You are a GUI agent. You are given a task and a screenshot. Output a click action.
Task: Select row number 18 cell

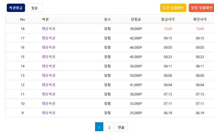[x=23, y=29]
